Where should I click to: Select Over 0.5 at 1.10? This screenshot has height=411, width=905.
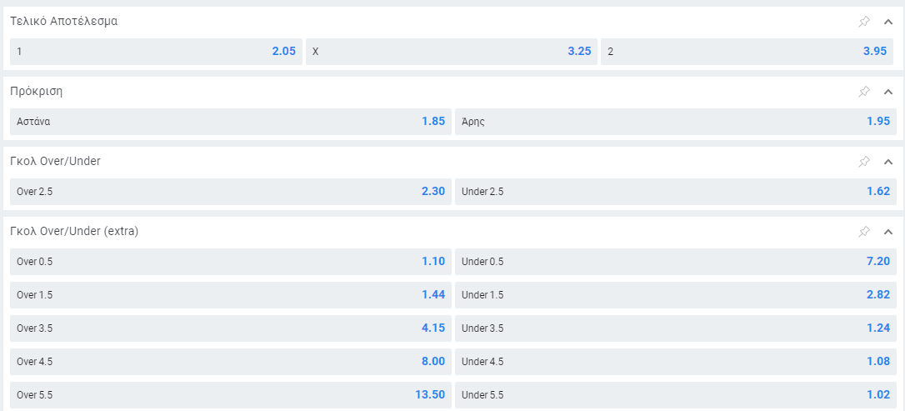click(x=230, y=261)
